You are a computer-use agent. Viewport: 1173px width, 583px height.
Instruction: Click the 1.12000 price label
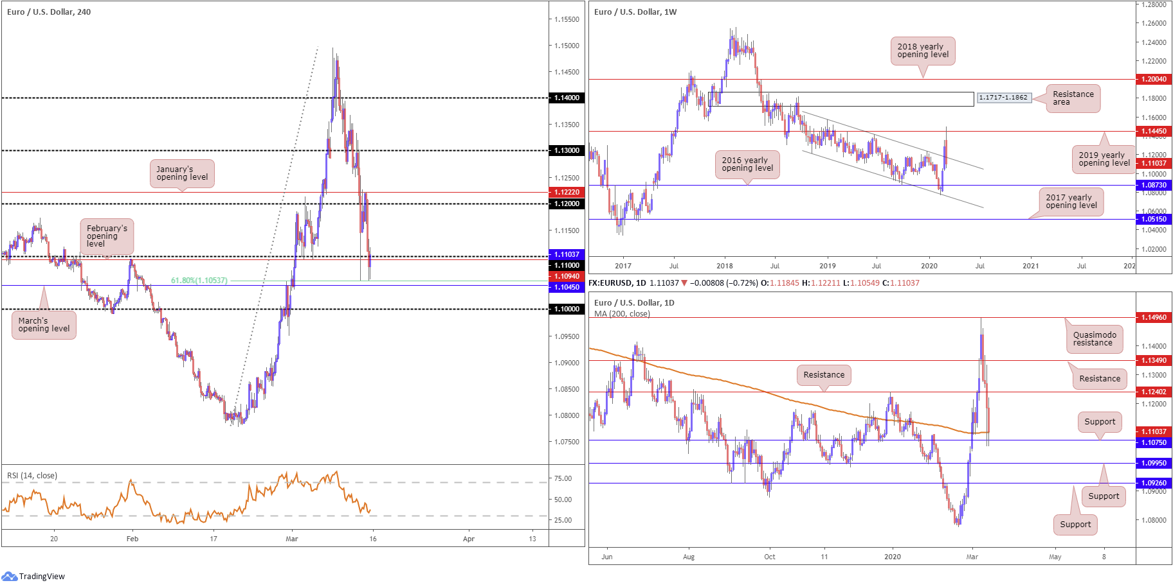click(567, 204)
